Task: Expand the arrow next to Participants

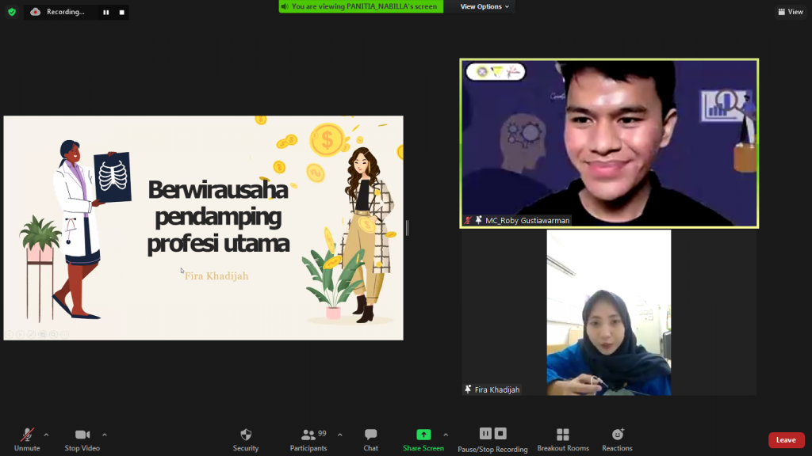Action: [340, 435]
